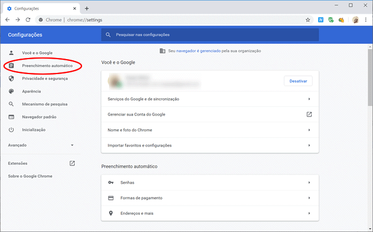373x232 pixels.
Task: Click the Mecanismo de pesquisa magnifier icon
Action: pyautogui.click(x=11, y=104)
